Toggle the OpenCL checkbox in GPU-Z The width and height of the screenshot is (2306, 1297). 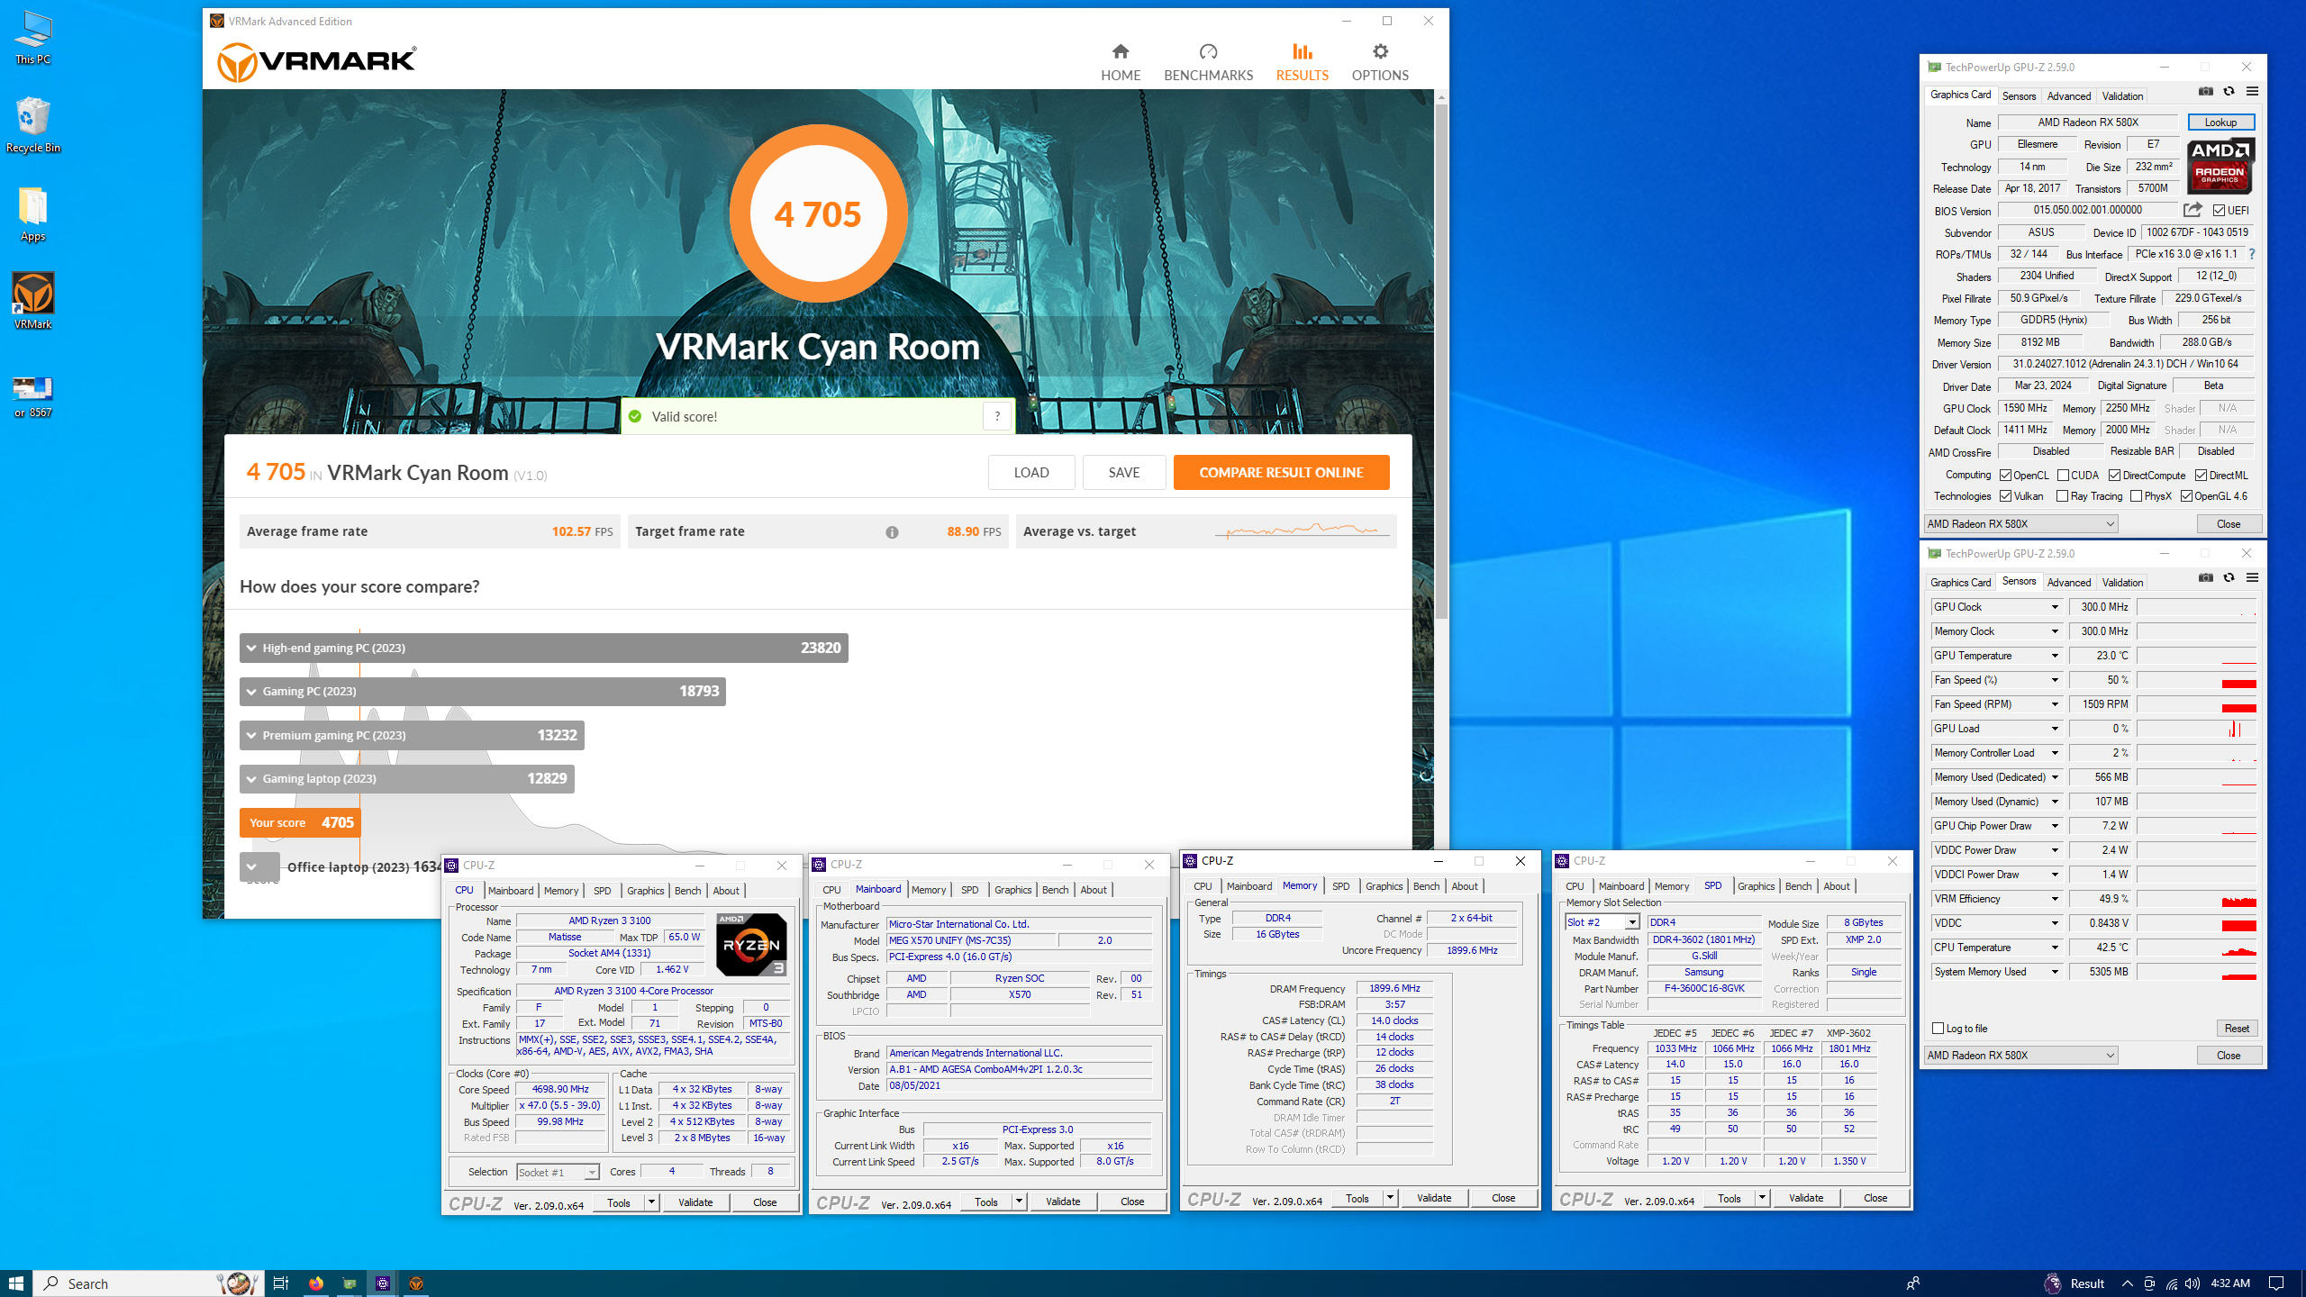pyautogui.click(x=2005, y=476)
